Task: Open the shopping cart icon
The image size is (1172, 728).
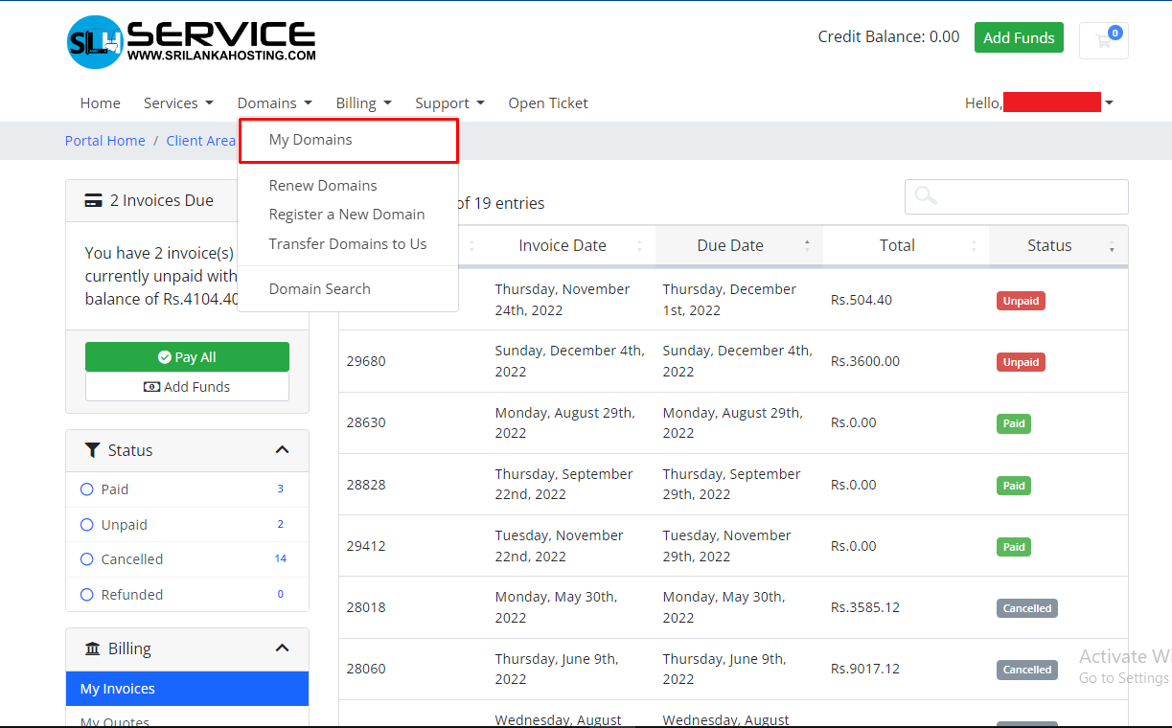Action: 1103,40
